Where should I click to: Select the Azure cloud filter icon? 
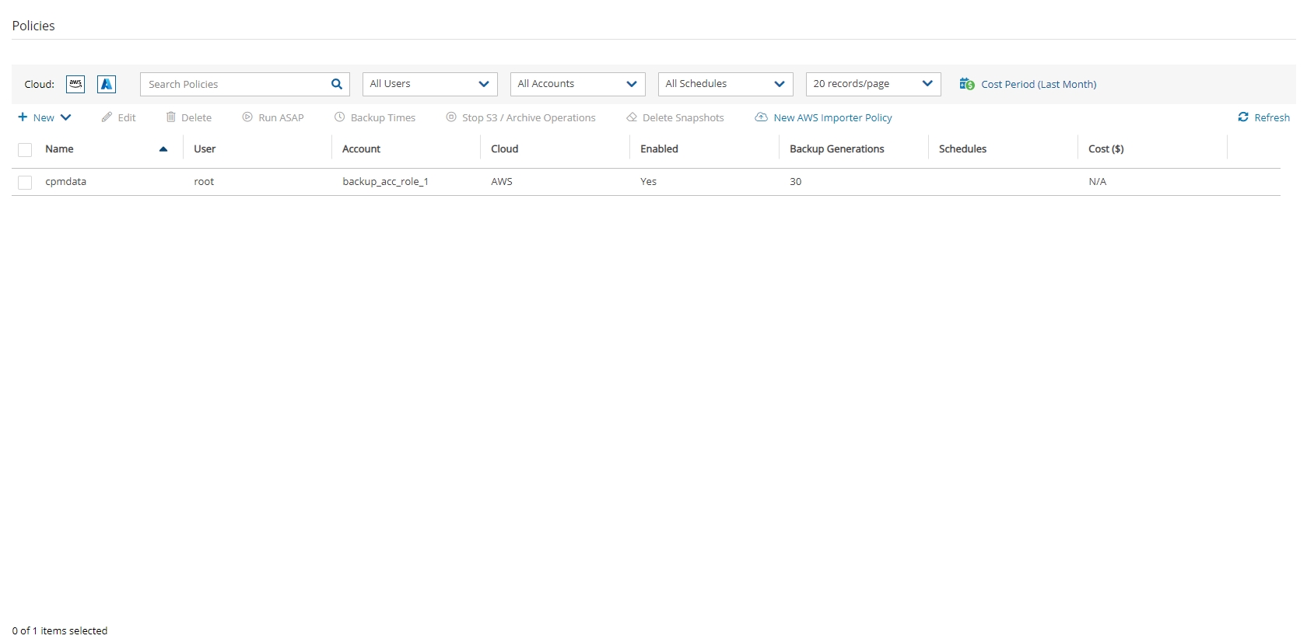pyautogui.click(x=107, y=84)
